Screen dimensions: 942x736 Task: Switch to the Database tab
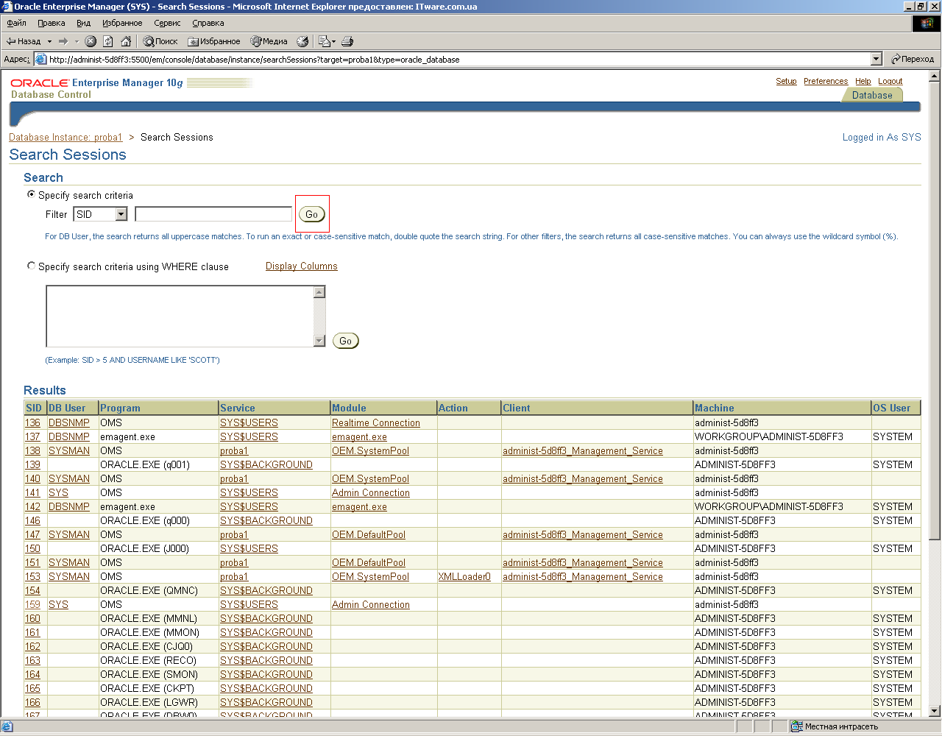[872, 95]
